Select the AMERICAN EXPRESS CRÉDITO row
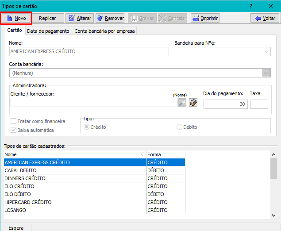This screenshot has height=231, width=281. coord(94,162)
